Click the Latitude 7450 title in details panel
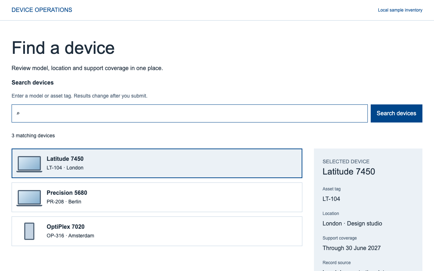This screenshot has width=434, height=271. 349,172
